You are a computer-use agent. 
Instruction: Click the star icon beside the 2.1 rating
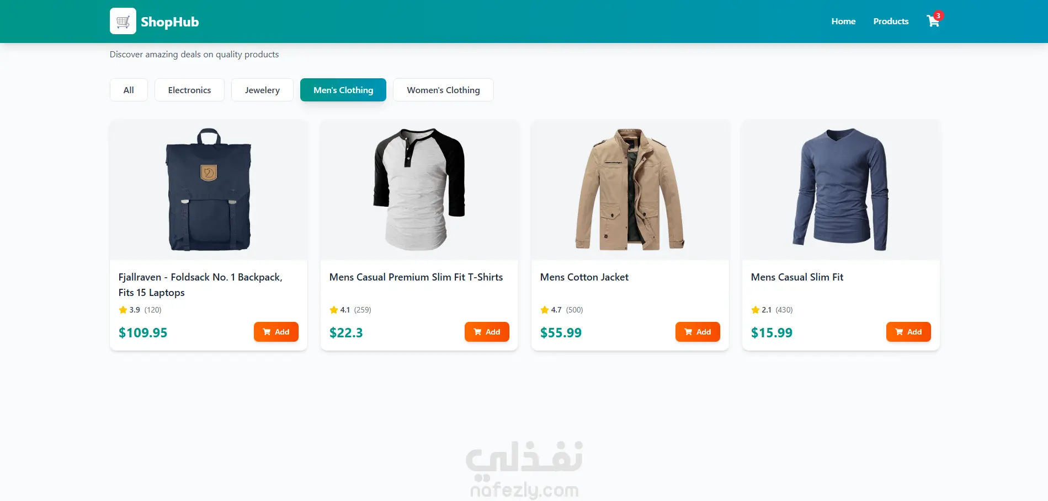click(755, 310)
